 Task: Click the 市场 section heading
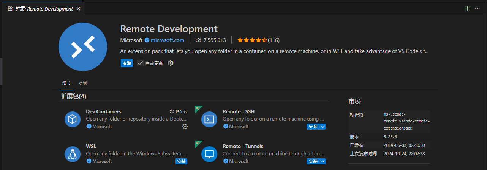pos(354,101)
